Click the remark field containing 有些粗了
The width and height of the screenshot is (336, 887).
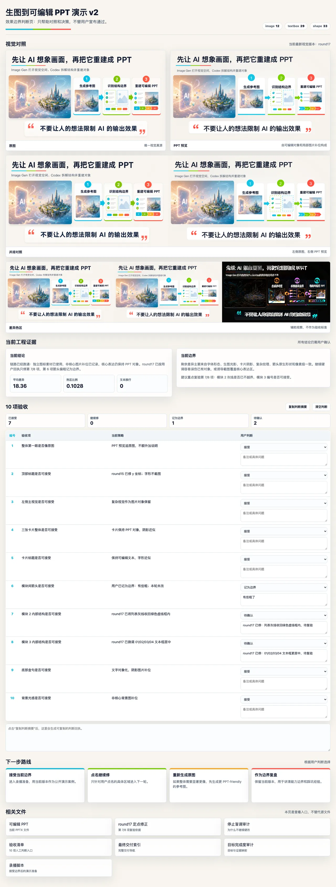[284, 599]
